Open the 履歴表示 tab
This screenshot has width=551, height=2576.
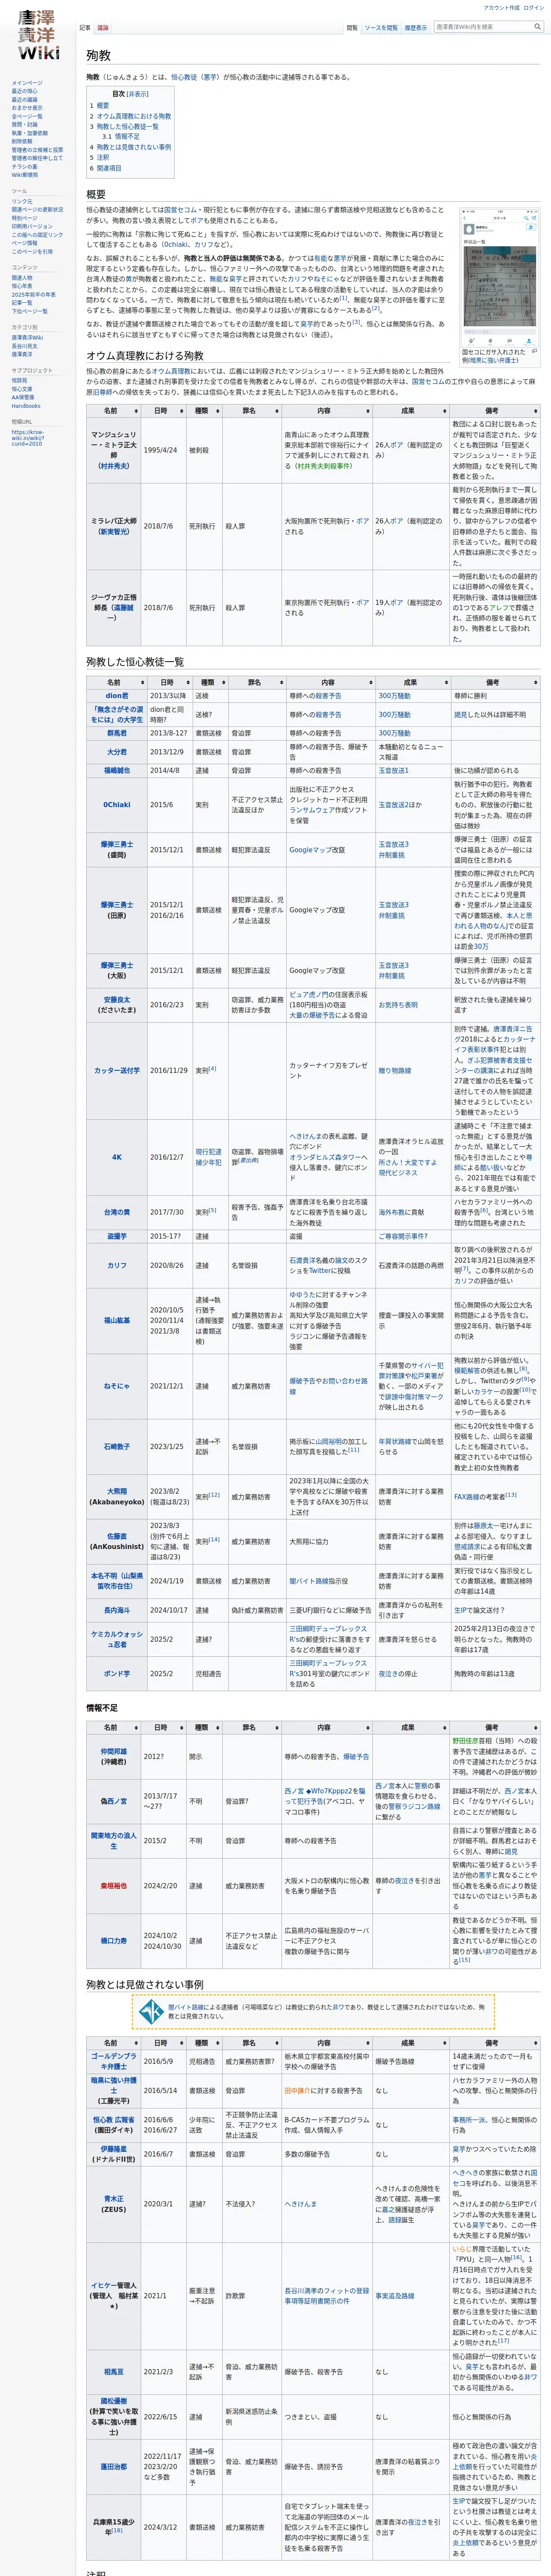[416, 28]
